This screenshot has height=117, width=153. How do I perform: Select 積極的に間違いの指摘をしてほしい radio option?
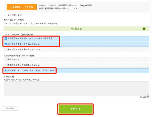click(6, 65)
